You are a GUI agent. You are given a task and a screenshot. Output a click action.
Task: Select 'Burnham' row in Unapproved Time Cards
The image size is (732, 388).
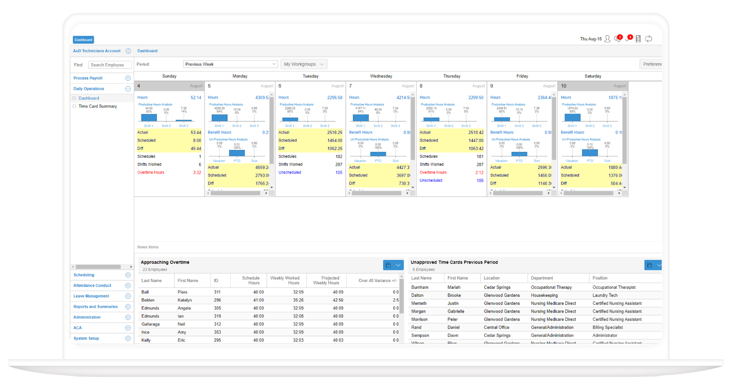535,287
